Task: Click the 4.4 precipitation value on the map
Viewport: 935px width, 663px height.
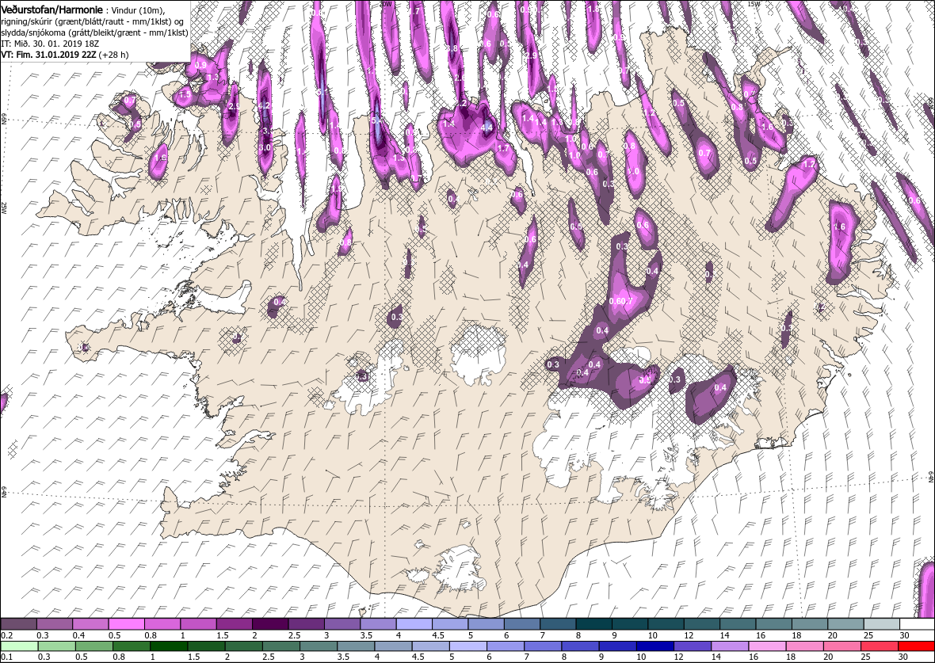Action: click(x=487, y=127)
